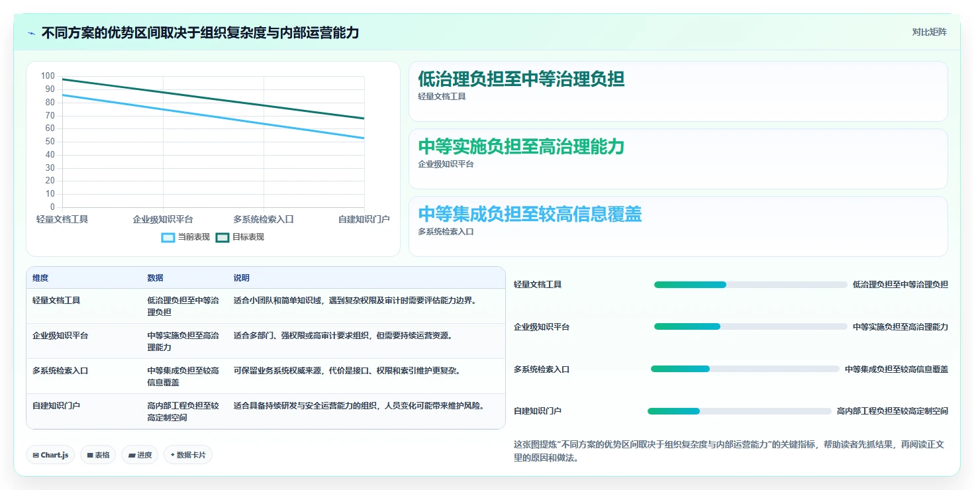
Task: Click the 企业级知识平台 x-axis label on chart
Action: pyautogui.click(x=163, y=219)
